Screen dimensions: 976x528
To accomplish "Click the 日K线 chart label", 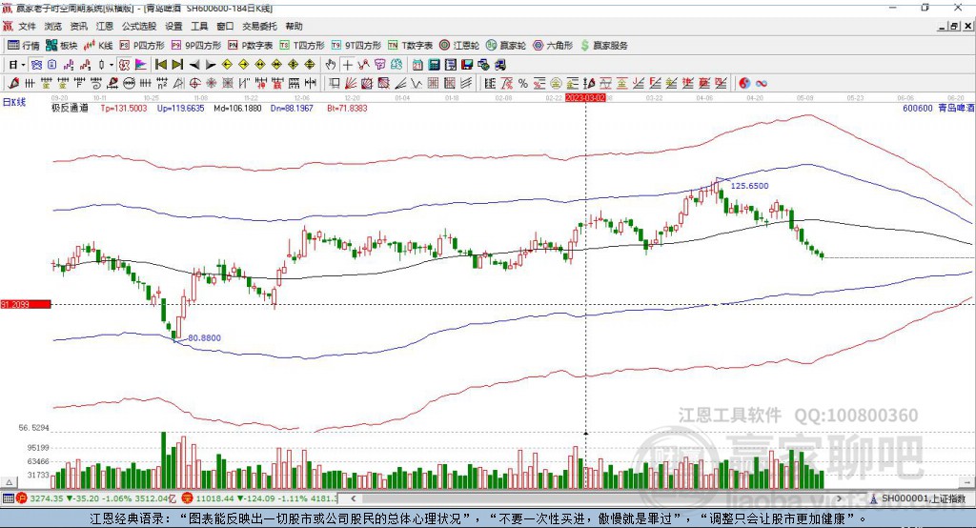I will pyautogui.click(x=14, y=102).
